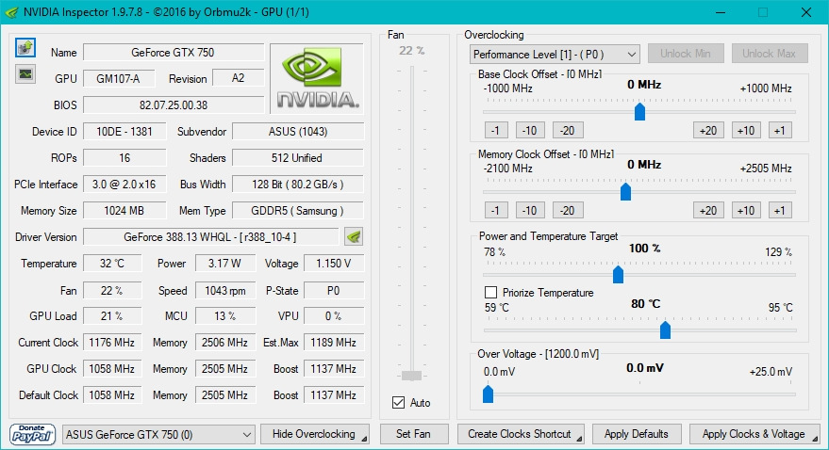Open driver profile settings icon next to Driver Version
This screenshot has width=829, height=450.
click(353, 237)
